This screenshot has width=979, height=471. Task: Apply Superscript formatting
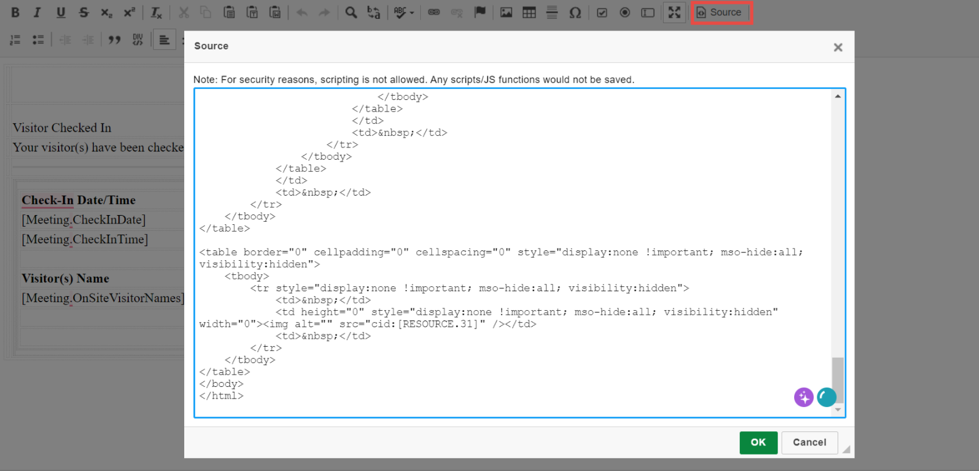tap(129, 12)
